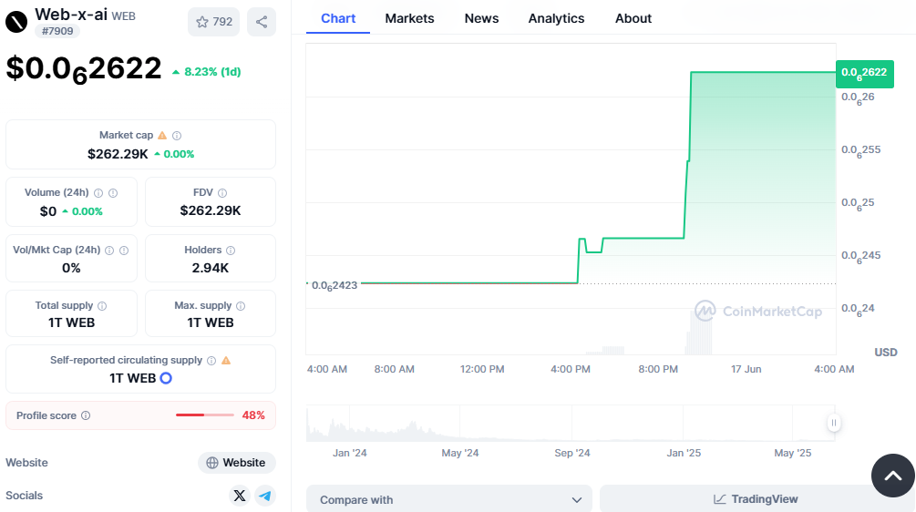Click the 0.0₆2423 baseline price label
The height and width of the screenshot is (512, 916).
(334, 285)
